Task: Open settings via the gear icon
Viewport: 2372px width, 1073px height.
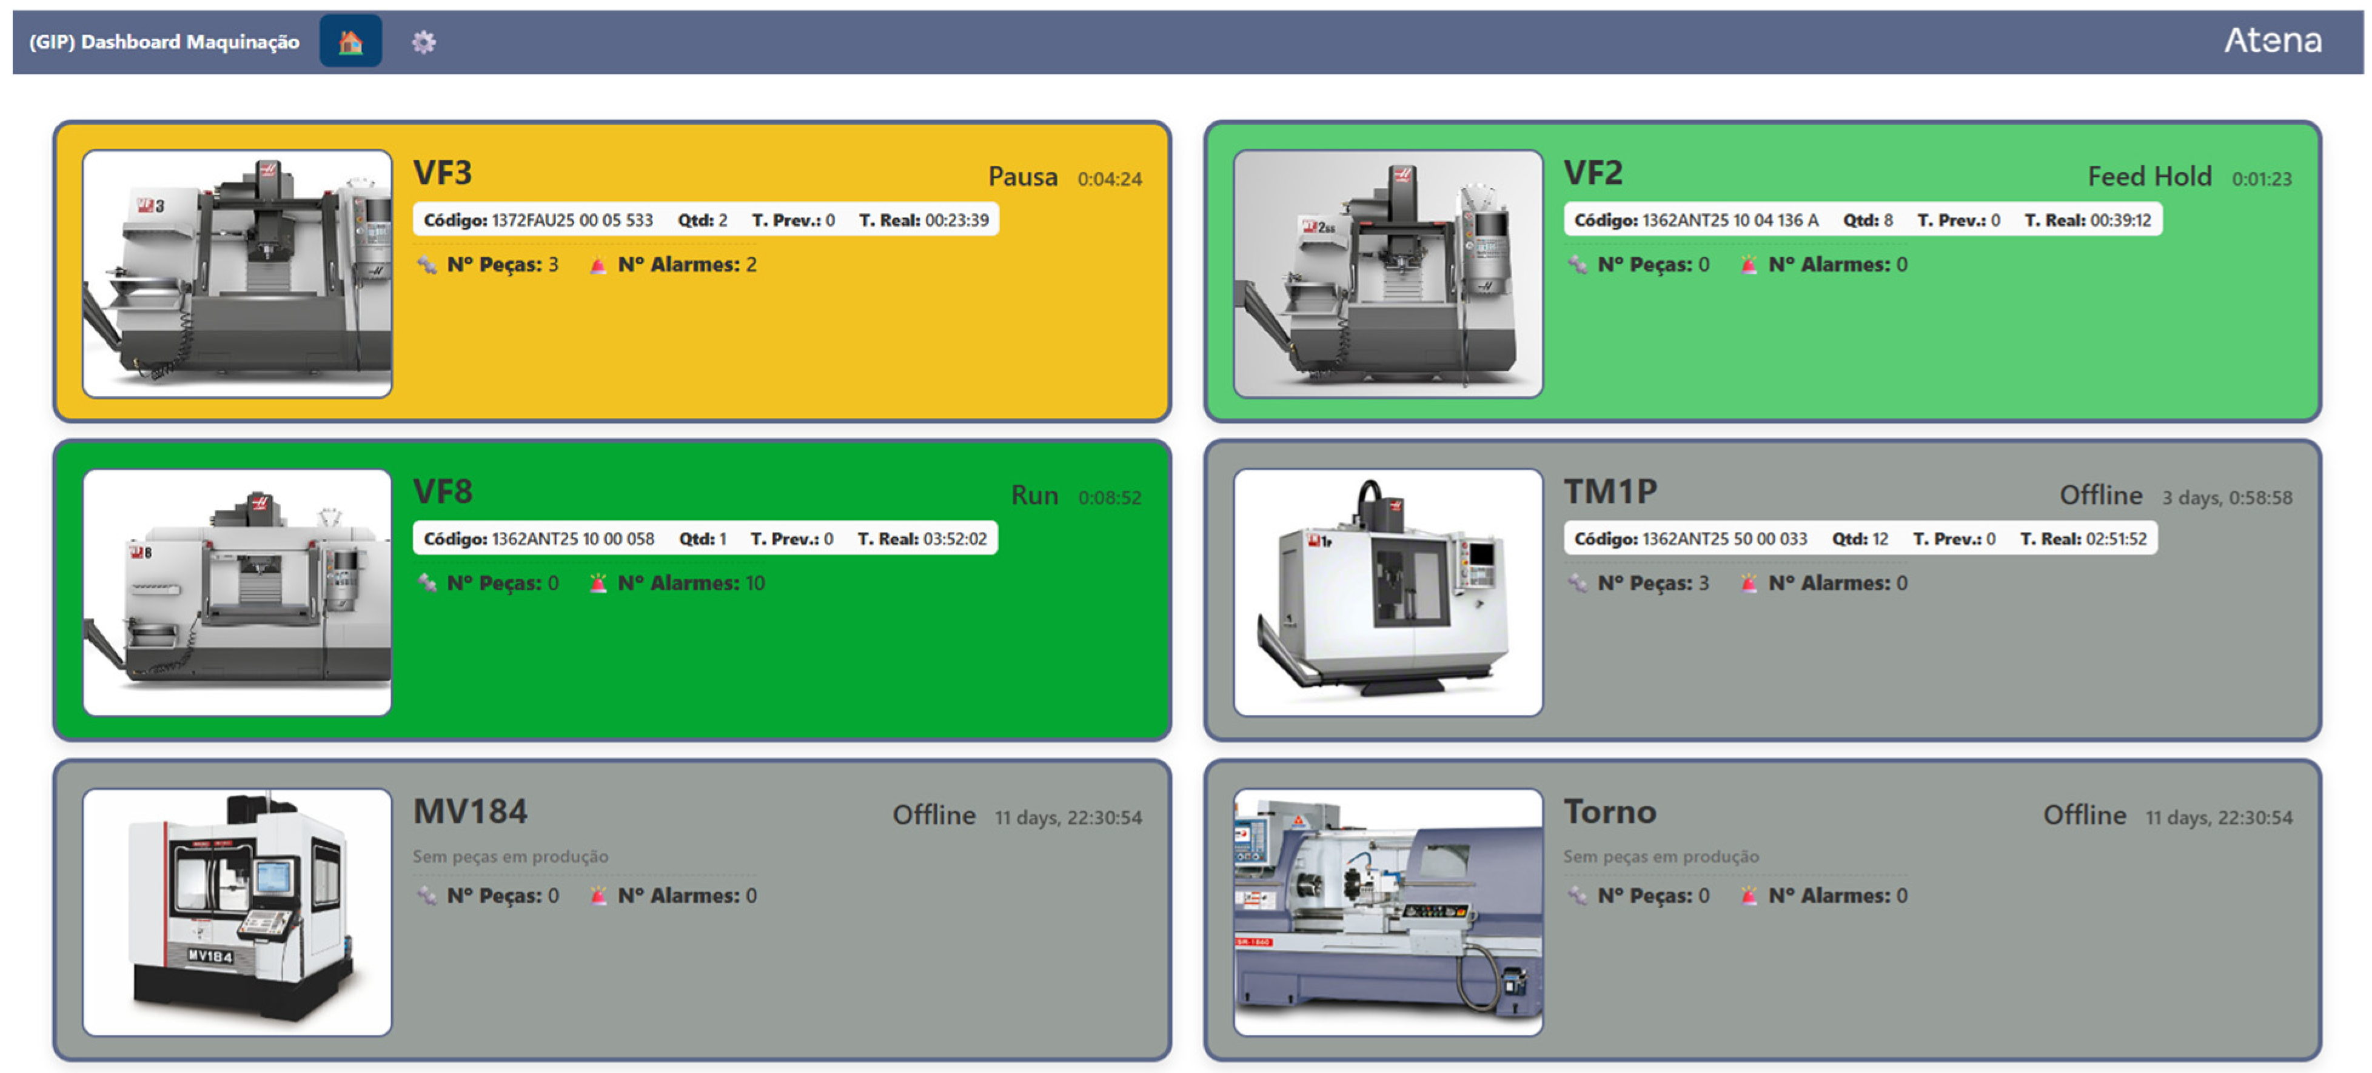Action: [423, 41]
